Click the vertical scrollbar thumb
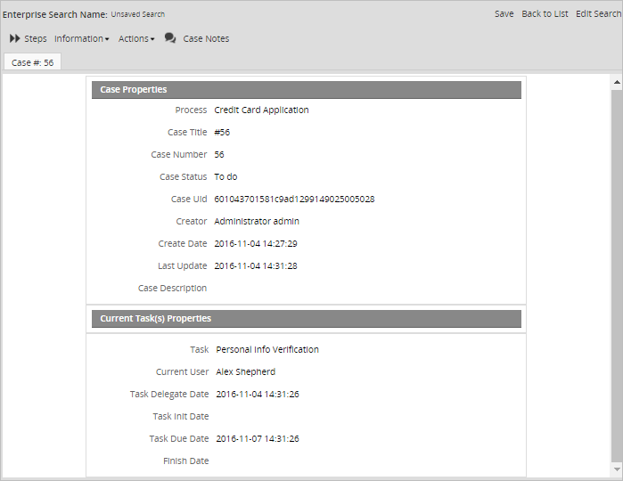This screenshot has height=481, width=623. pyautogui.click(x=616, y=267)
